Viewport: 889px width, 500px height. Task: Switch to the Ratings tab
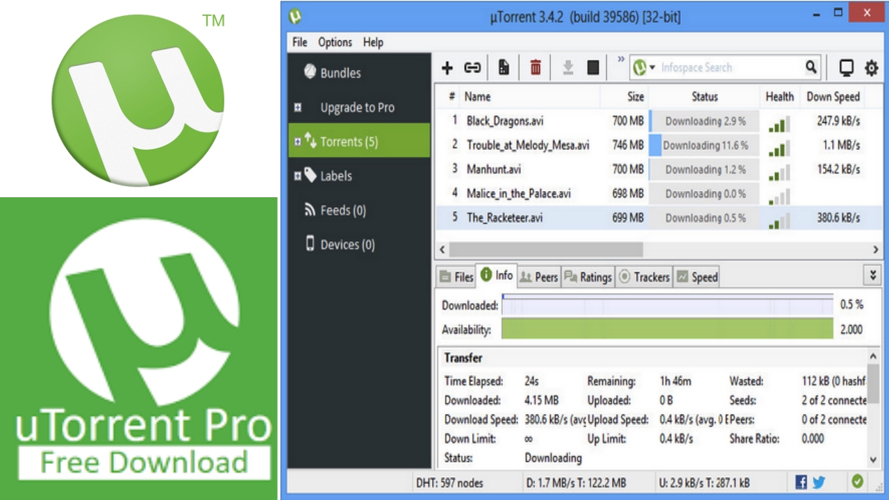pyautogui.click(x=588, y=277)
